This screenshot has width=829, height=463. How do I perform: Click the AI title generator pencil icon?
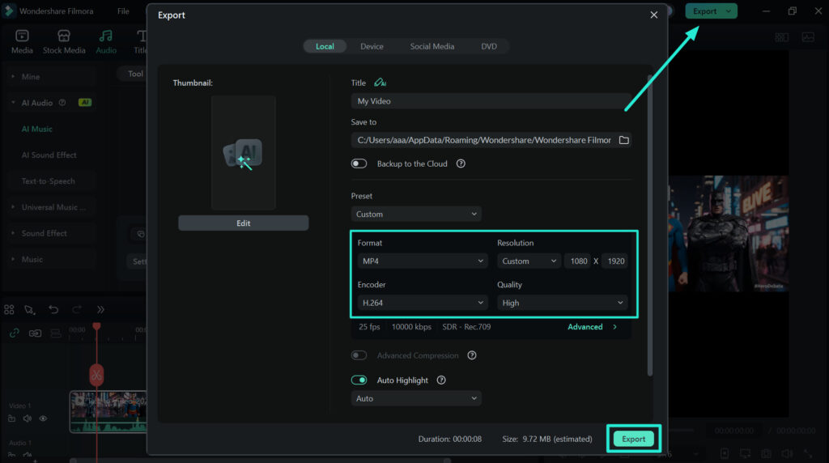click(x=380, y=83)
